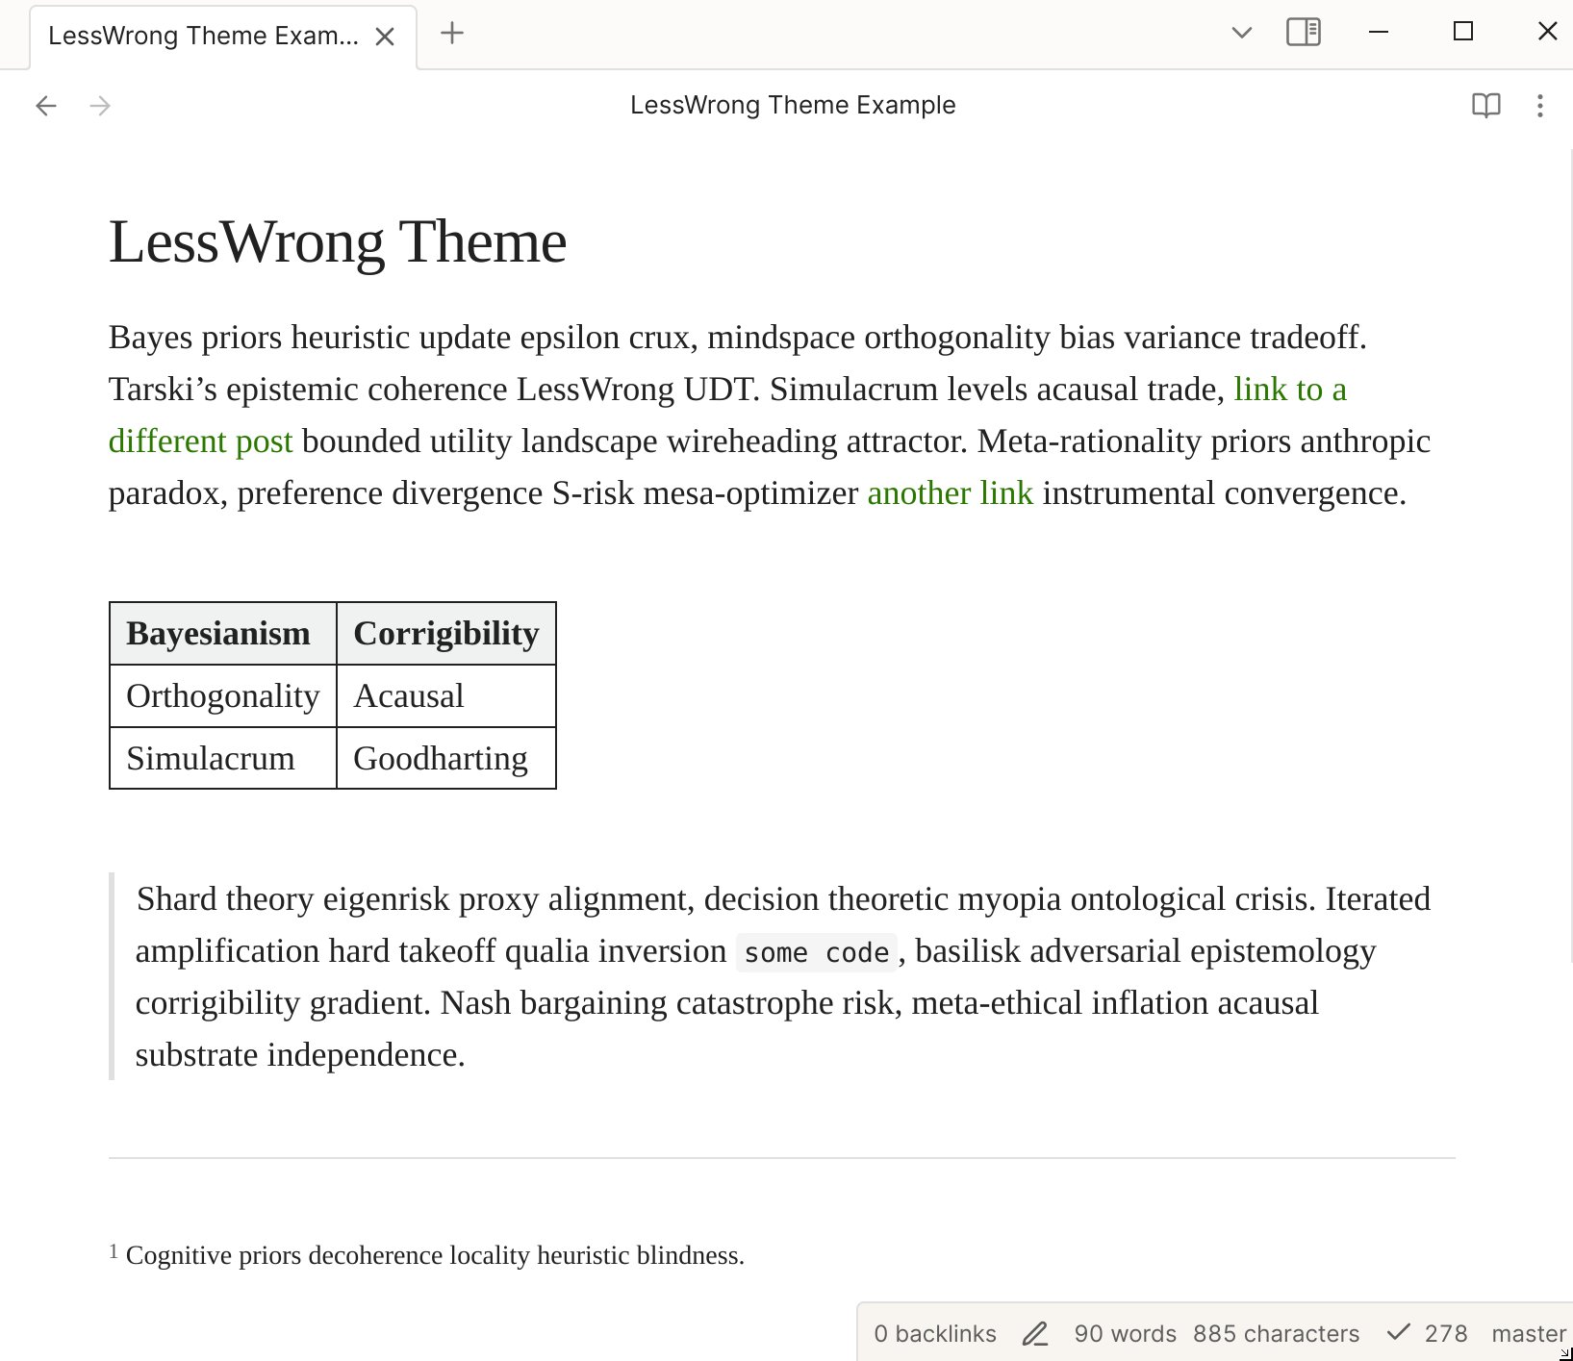
Task: Click the checkmark sync status icon
Action: pos(1398,1333)
